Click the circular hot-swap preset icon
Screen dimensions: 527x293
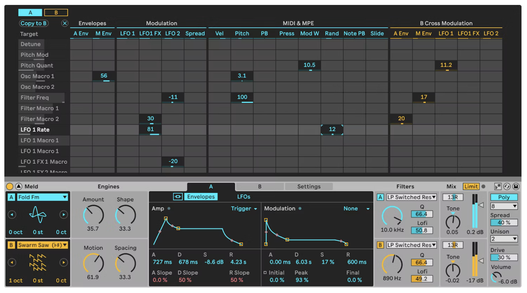pyautogui.click(x=507, y=187)
